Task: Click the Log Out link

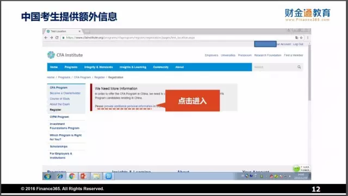Action: (x=298, y=44)
